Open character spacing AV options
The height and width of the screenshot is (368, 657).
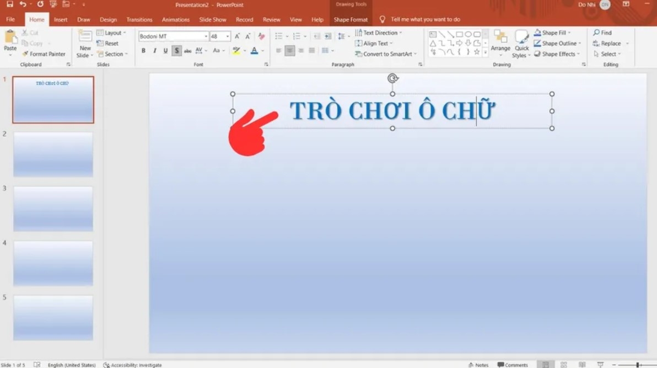coord(201,51)
